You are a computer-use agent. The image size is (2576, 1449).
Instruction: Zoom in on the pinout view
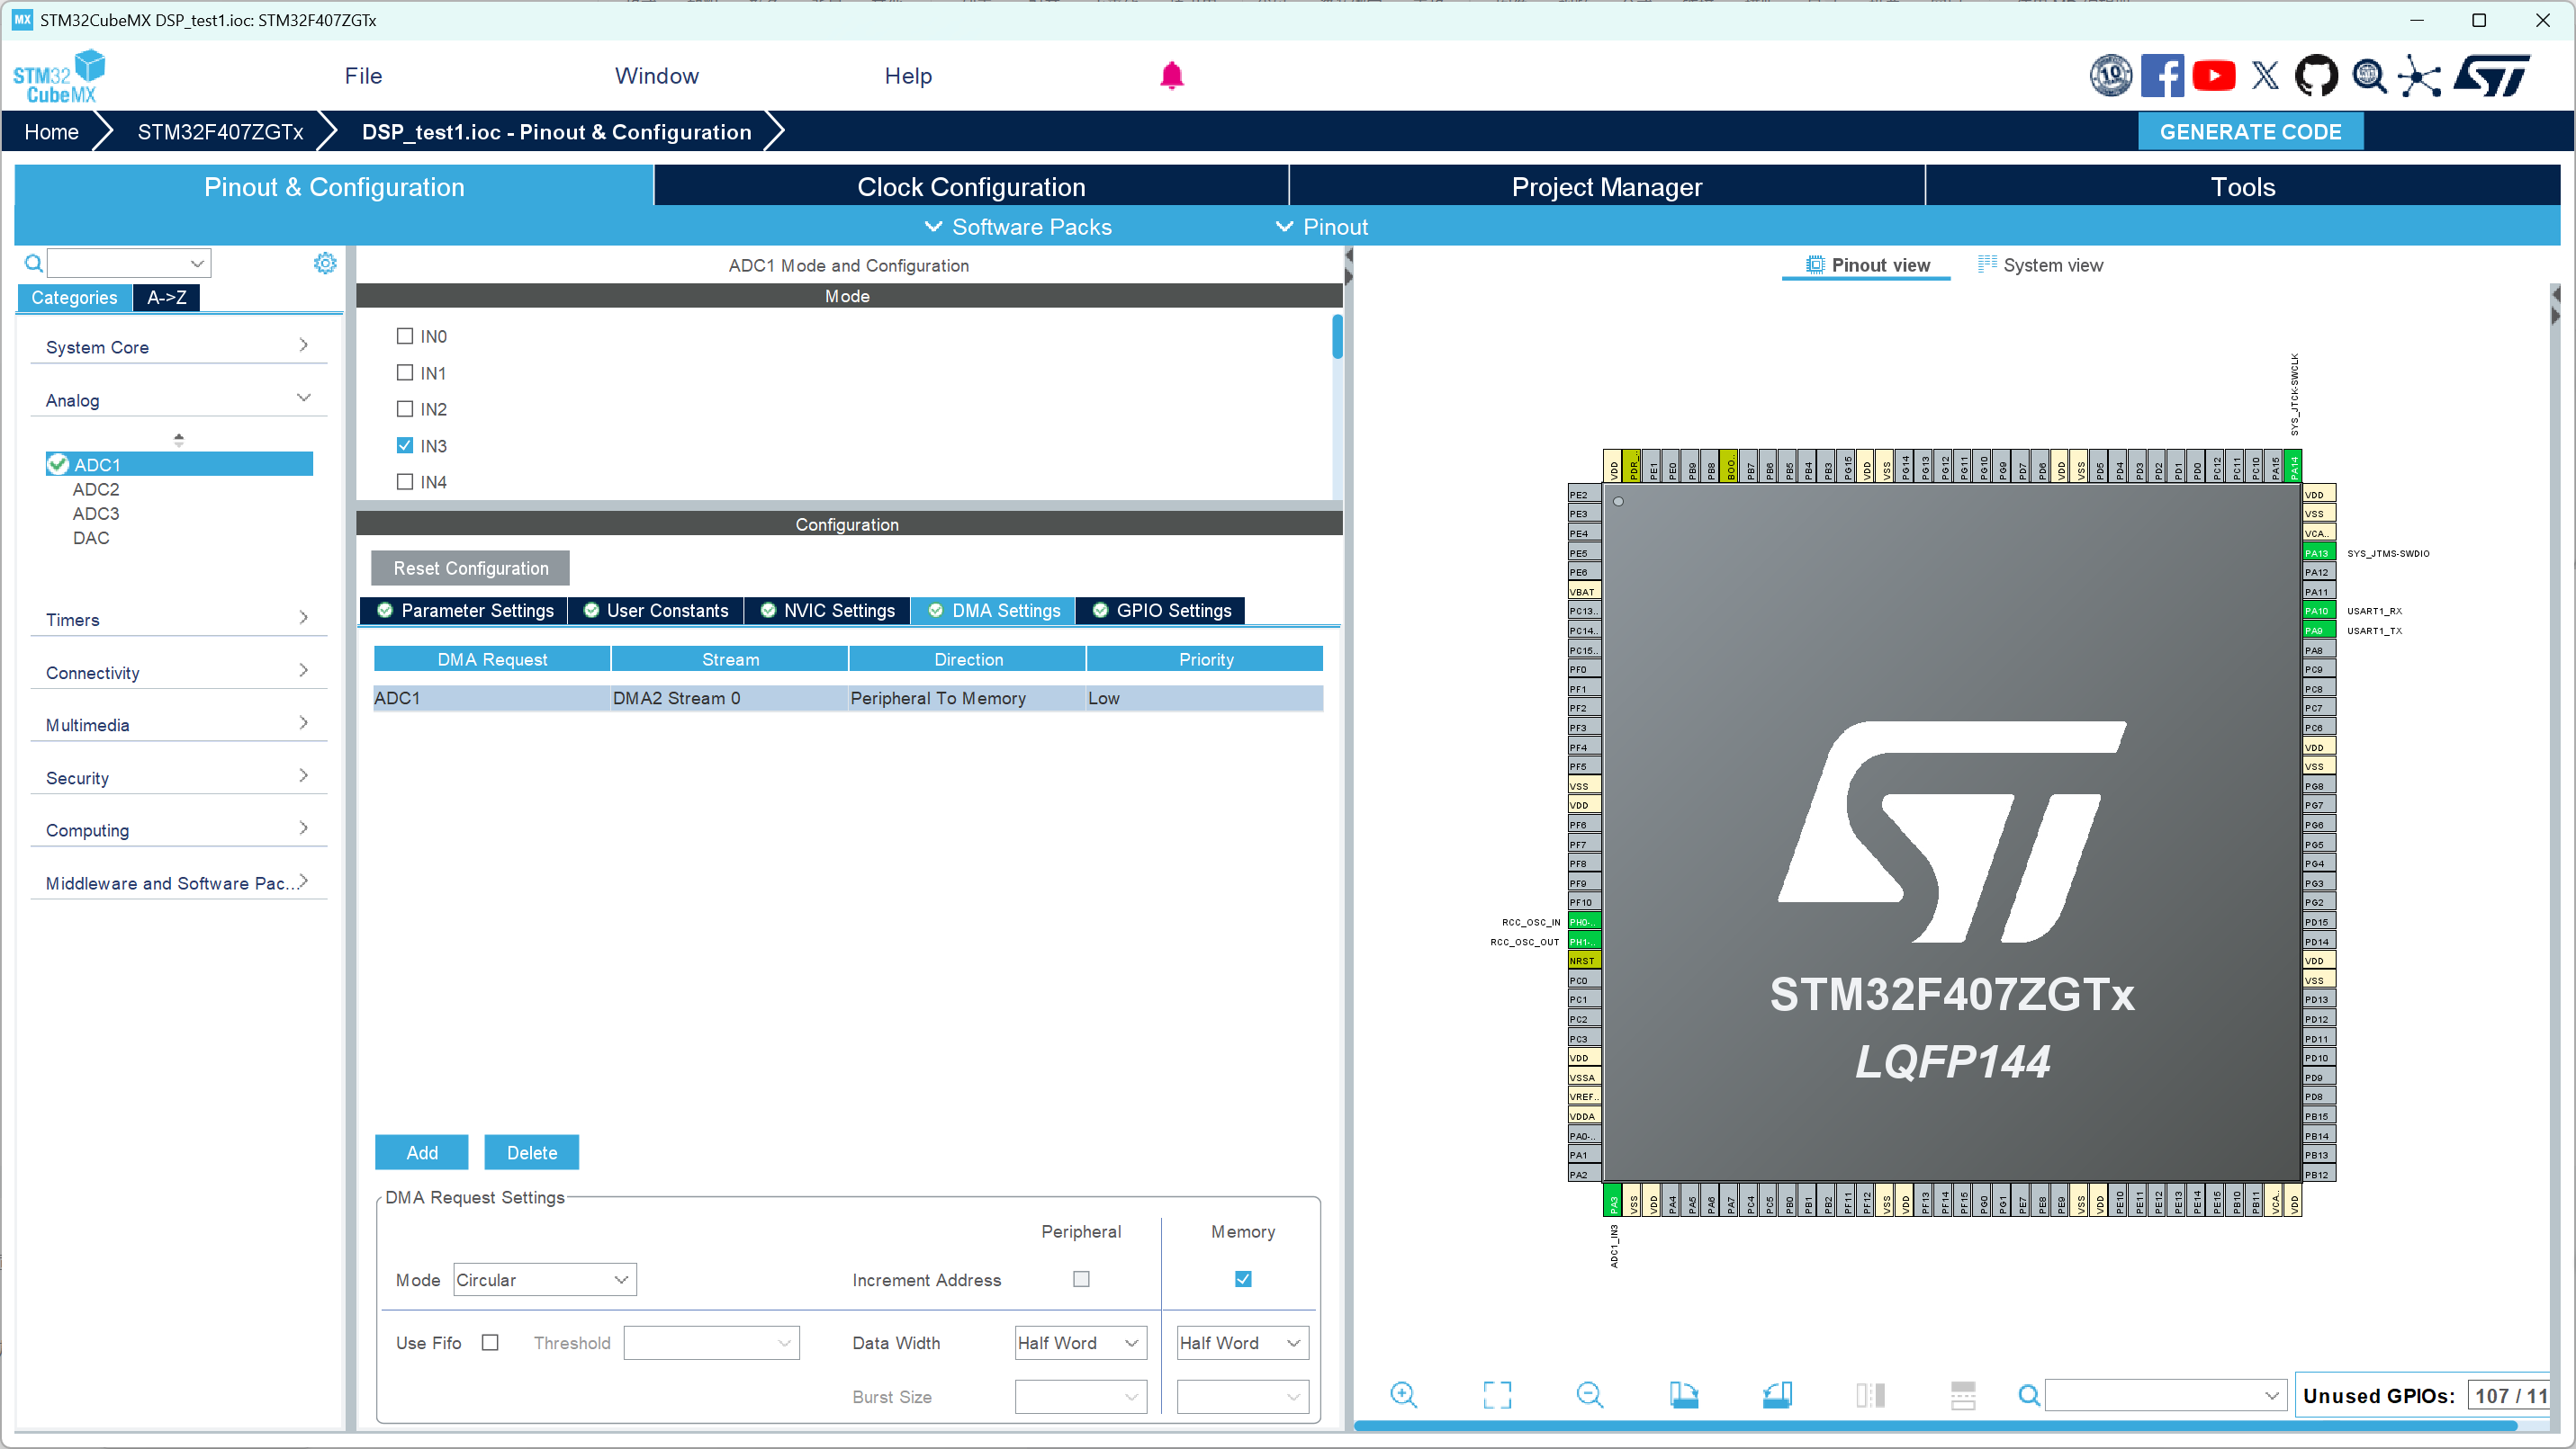1404,1394
